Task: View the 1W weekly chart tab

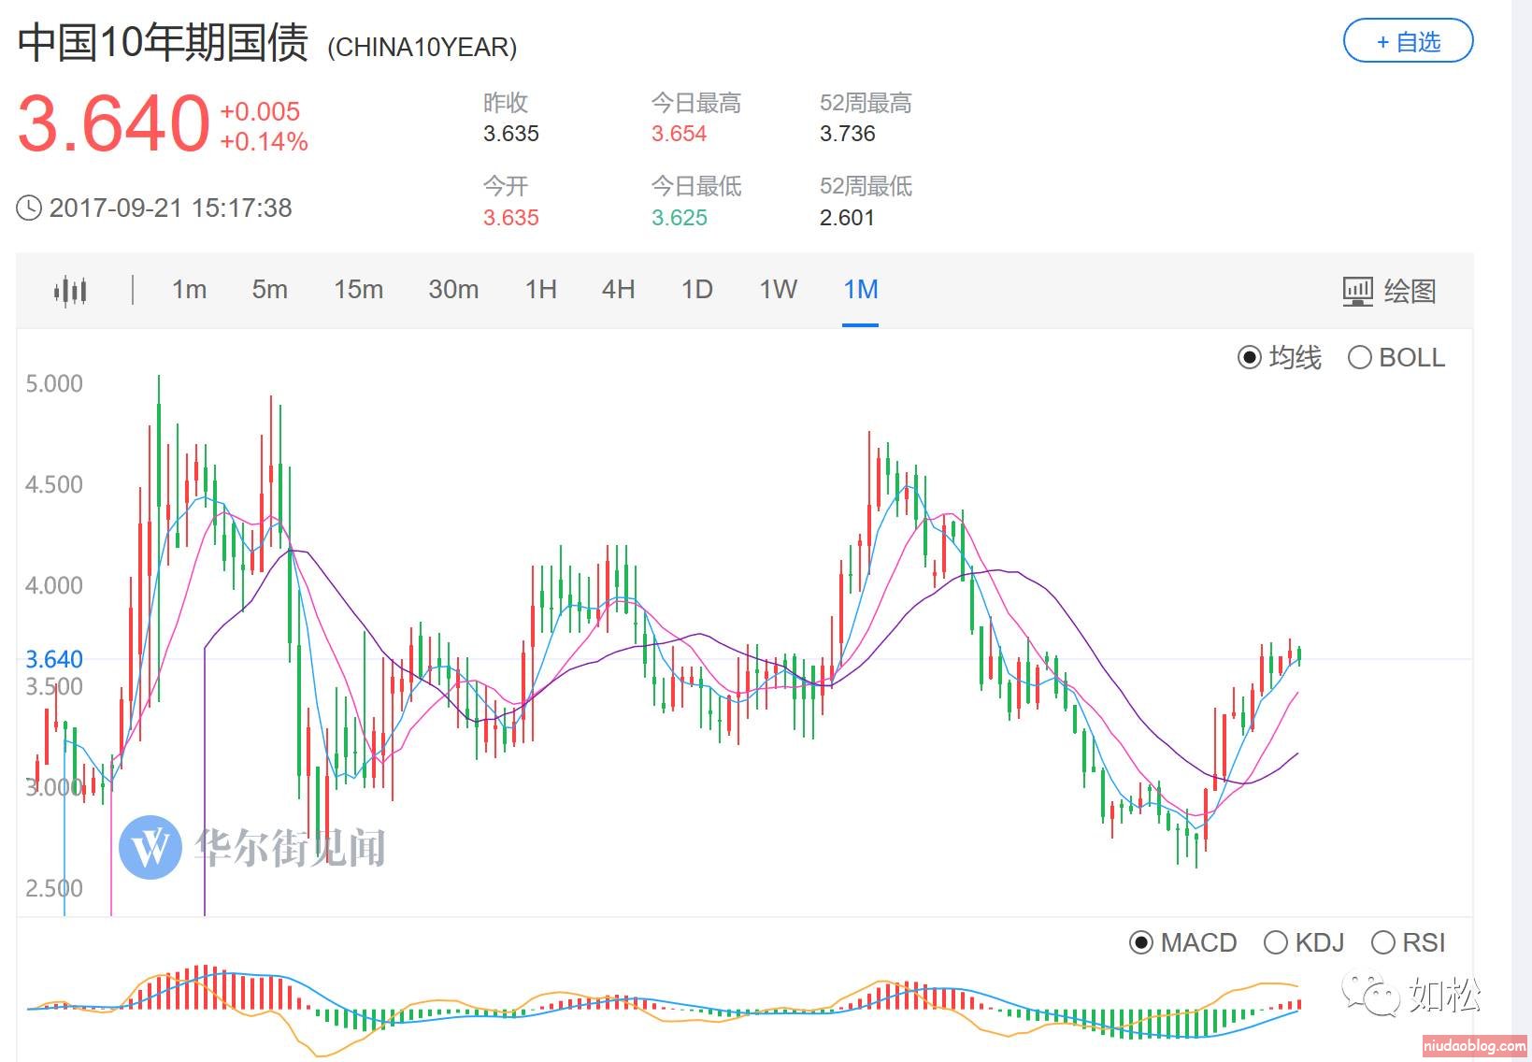Action: click(778, 290)
